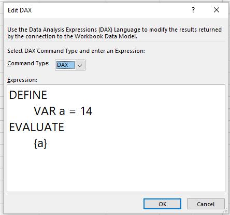
Task: Place cursor on the VAR keyword
Action: pos(45,111)
